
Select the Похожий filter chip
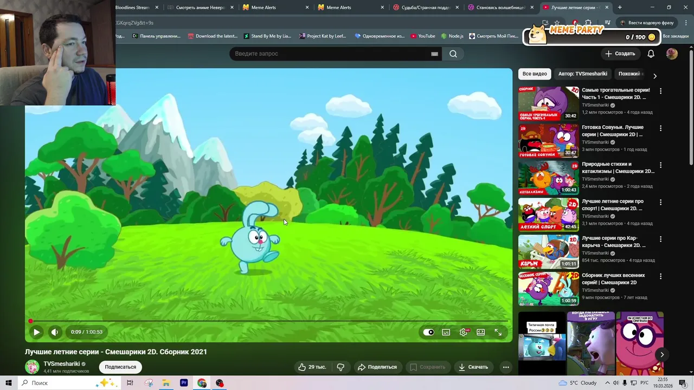pos(631,74)
